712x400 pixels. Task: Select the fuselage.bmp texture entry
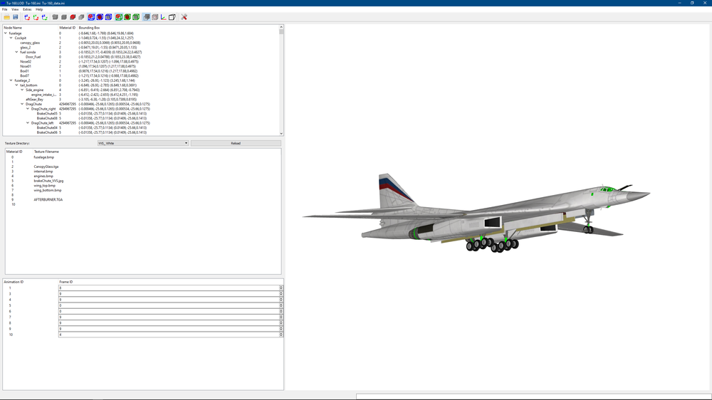pos(43,157)
